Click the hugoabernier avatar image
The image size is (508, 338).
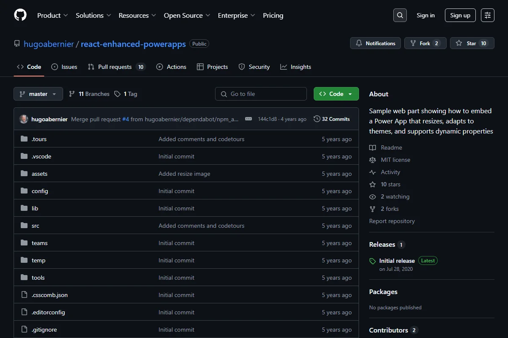(24, 119)
